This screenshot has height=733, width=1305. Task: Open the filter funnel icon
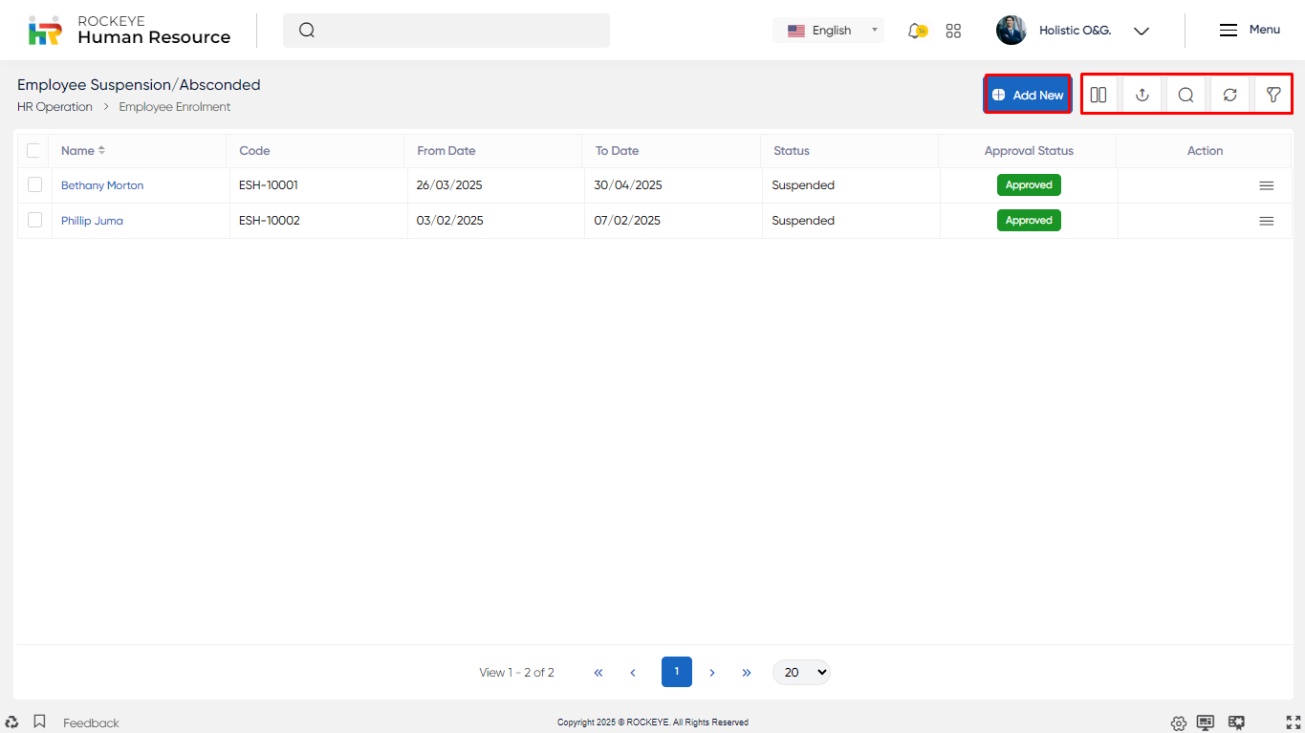pos(1273,95)
